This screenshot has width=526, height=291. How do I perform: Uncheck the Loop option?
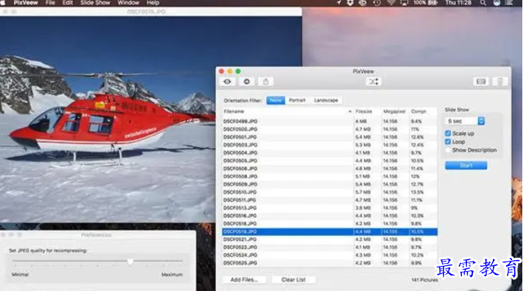[448, 141]
